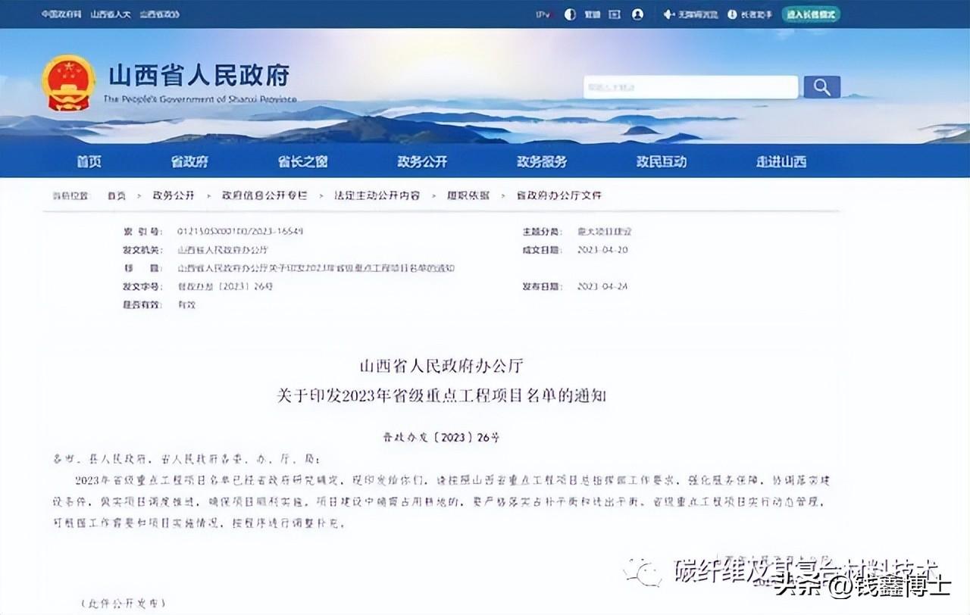Open the 首页 navigation tab
The width and height of the screenshot is (970, 615).
[x=89, y=161]
